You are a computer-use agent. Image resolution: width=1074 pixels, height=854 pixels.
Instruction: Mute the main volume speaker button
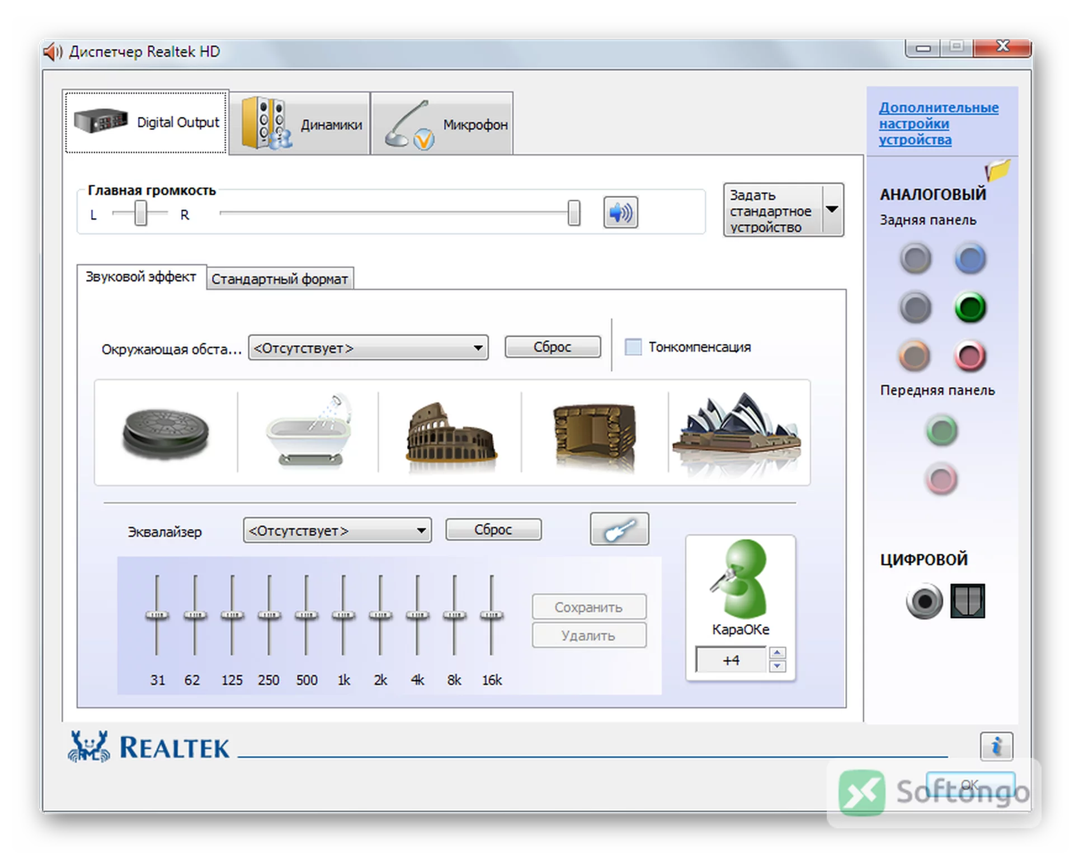point(620,213)
